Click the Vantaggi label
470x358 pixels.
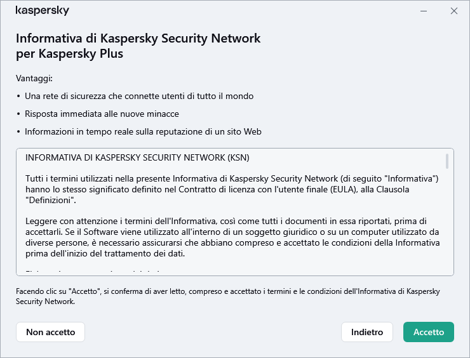[x=34, y=78]
